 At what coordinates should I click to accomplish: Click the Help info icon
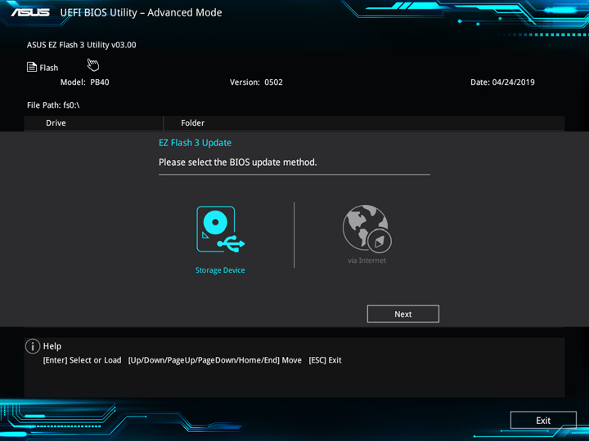click(33, 346)
